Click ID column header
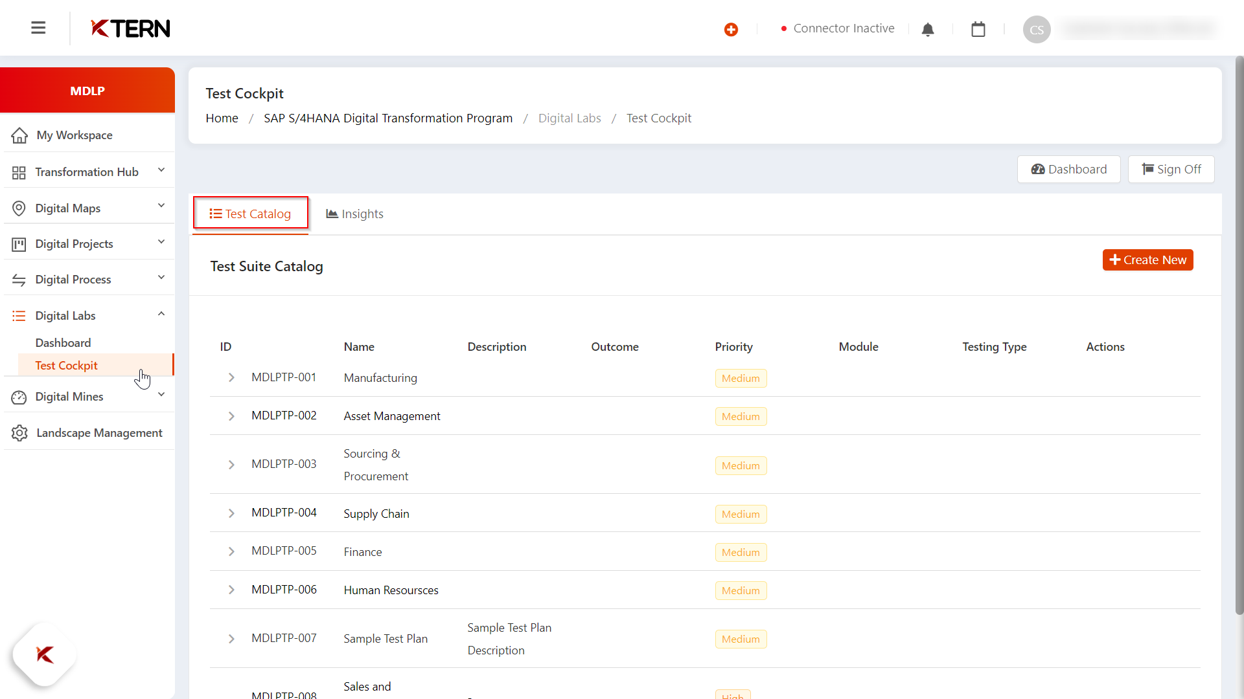This screenshot has height=699, width=1244. (x=225, y=347)
